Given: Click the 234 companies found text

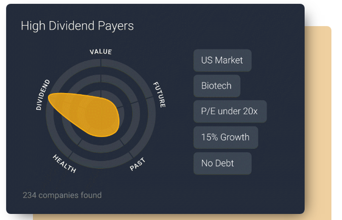Looking at the screenshot, I should [62, 195].
